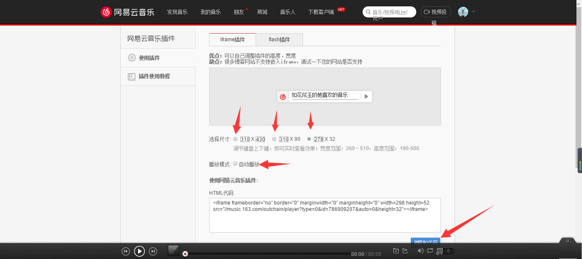Open the 商城 store page
This screenshot has width=582, height=259.
click(x=262, y=12)
